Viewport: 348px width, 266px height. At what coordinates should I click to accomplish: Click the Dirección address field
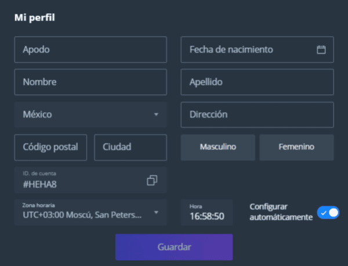[x=257, y=114]
